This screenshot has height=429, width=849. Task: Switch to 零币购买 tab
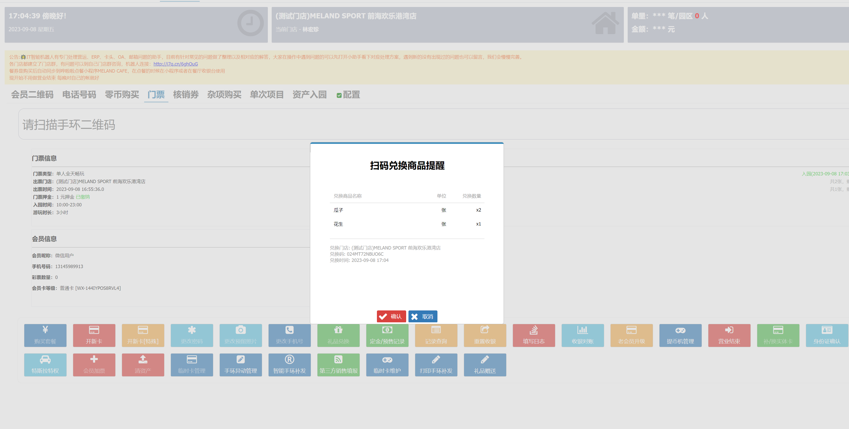coord(122,95)
